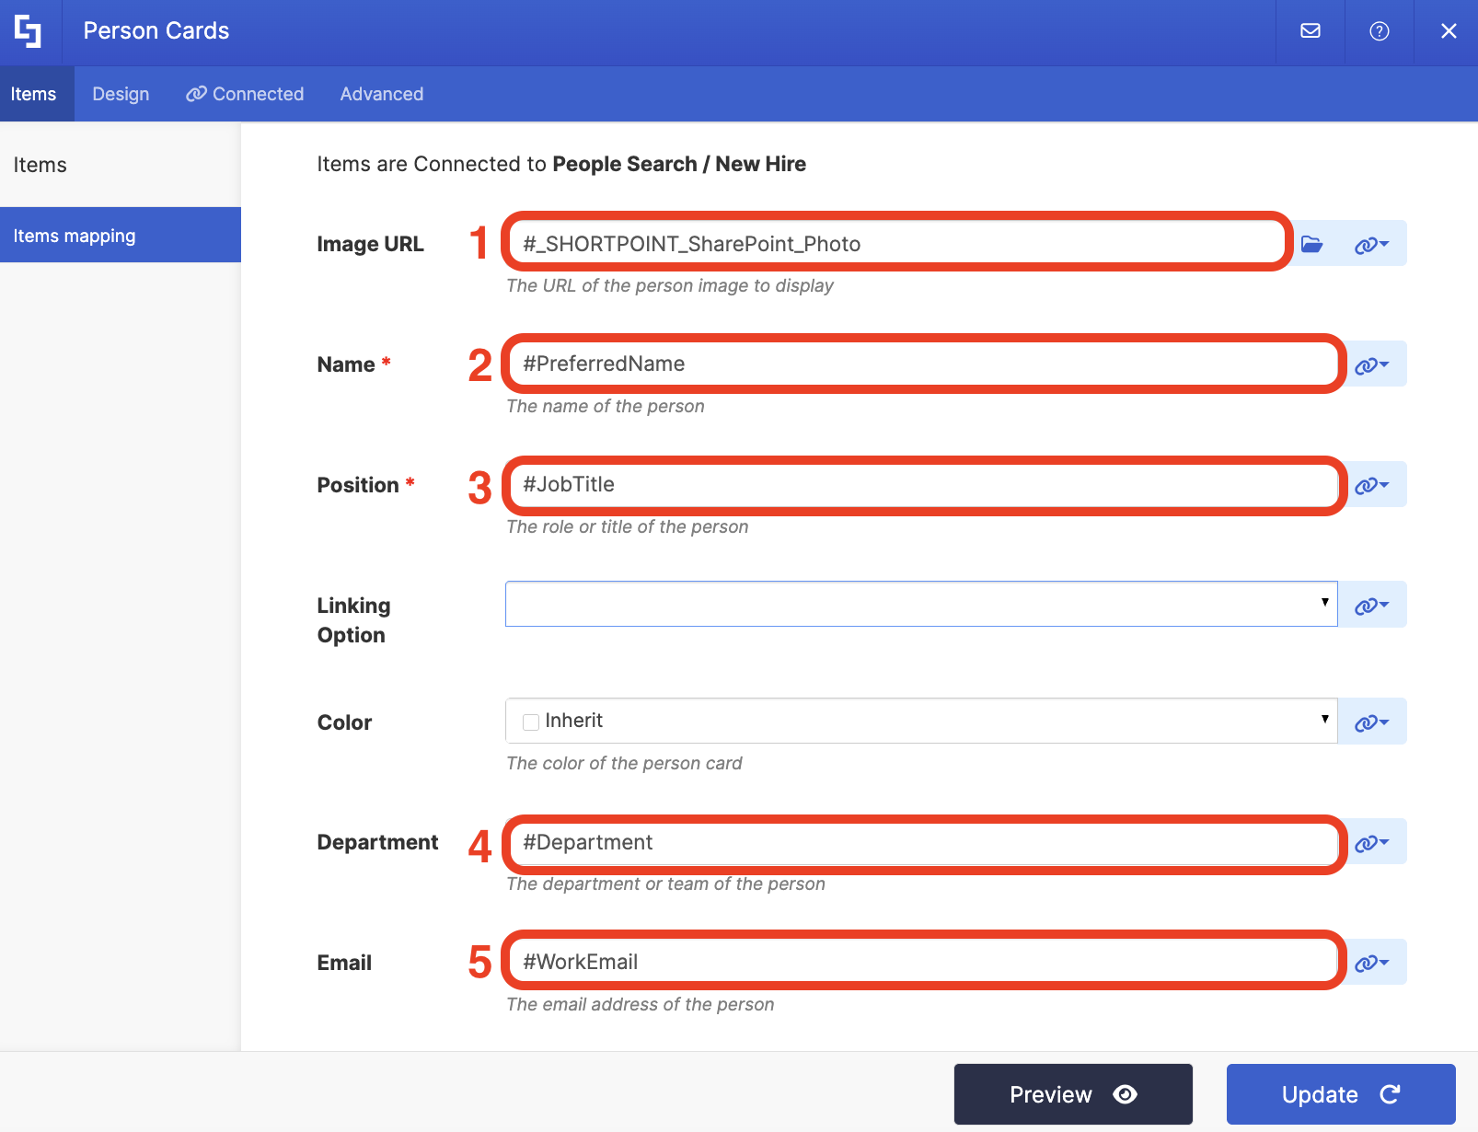Expand the Linking Option dropdown
This screenshot has width=1478, height=1132.
click(921, 604)
